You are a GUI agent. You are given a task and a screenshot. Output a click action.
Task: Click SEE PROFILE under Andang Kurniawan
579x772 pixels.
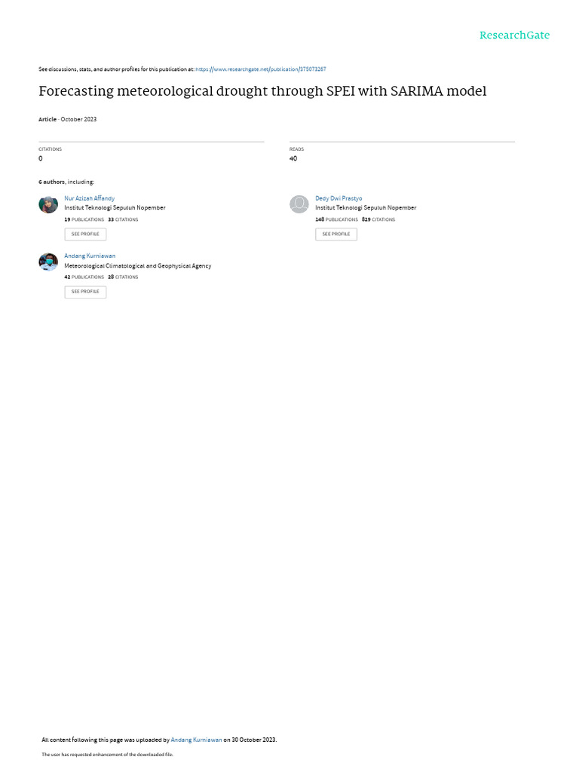point(85,292)
